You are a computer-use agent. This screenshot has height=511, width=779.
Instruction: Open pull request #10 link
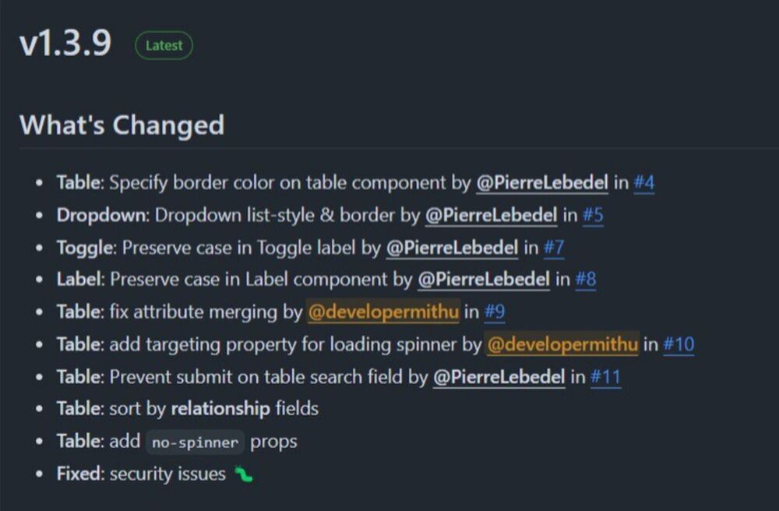[x=679, y=344]
